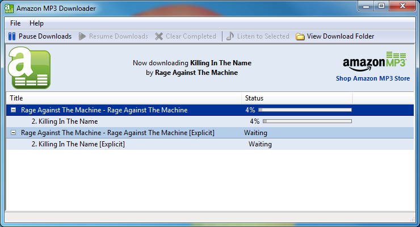Image resolution: width=420 pixels, height=227 pixels.
Task: Select track 2. Killing In The Name
Action: click(x=210, y=121)
